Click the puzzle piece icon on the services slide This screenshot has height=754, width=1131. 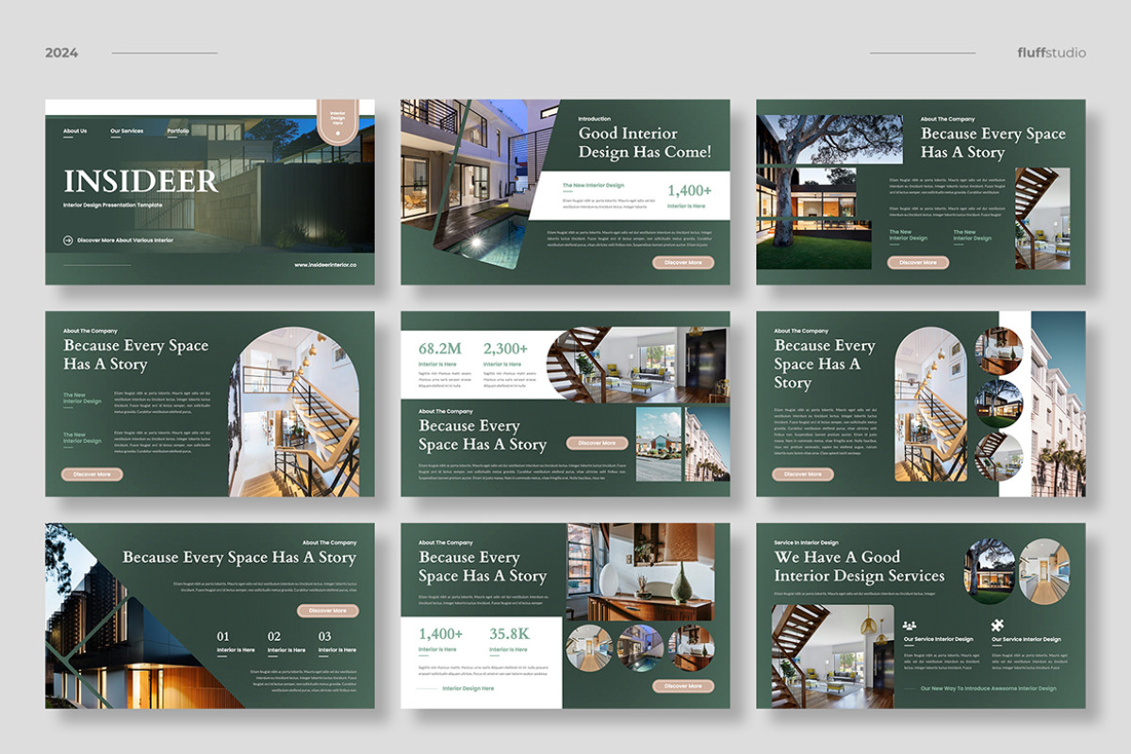click(x=997, y=625)
